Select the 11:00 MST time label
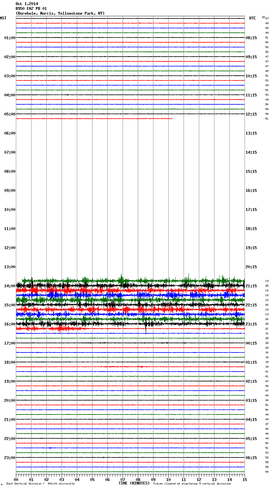The width and height of the screenshot is (270, 488). (10, 229)
